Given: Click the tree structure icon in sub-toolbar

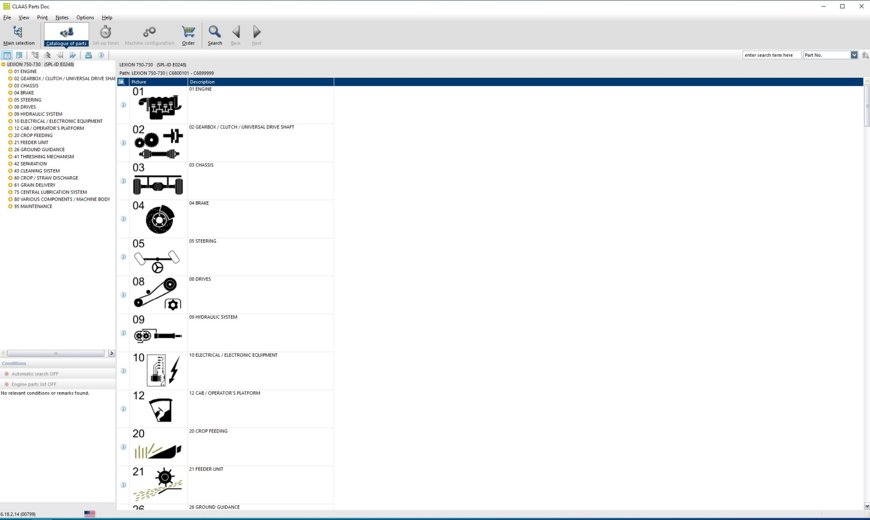Looking at the screenshot, I should tap(35, 55).
